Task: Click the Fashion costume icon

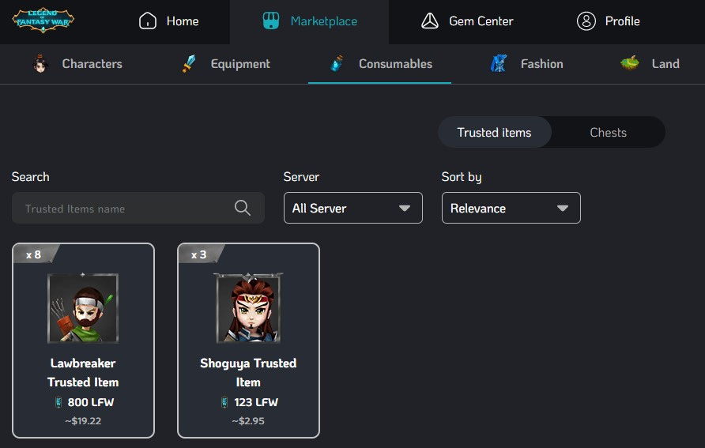Action: (499, 63)
